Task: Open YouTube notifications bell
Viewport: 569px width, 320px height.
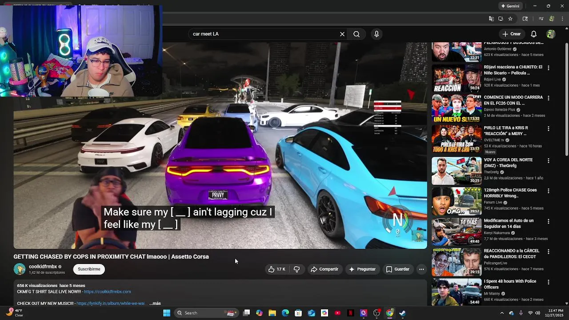Action: [x=534, y=34]
